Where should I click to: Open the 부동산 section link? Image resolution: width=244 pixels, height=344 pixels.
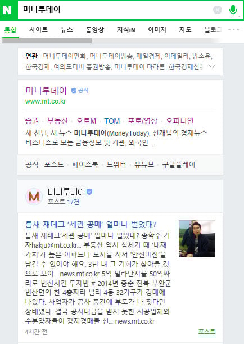(57, 121)
